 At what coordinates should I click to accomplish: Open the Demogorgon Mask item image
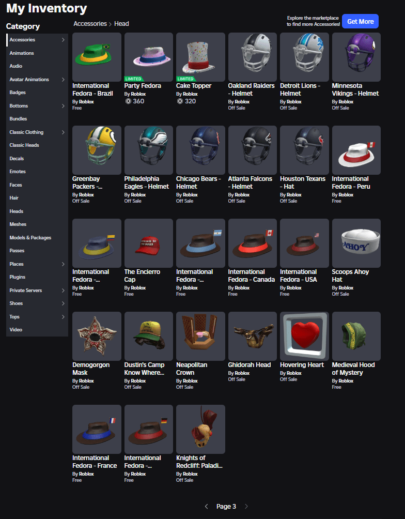pyautogui.click(x=97, y=336)
